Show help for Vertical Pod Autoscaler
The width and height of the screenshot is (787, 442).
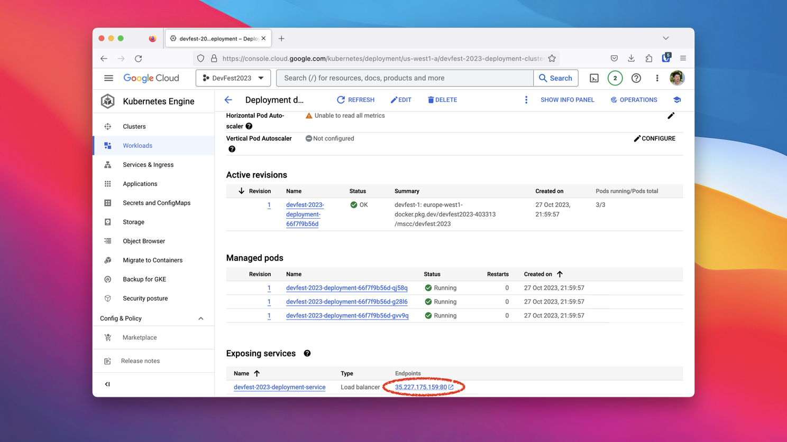[x=232, y=149]
